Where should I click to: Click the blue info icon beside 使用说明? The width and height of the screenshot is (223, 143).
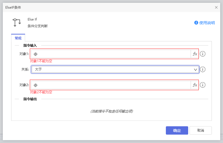(196, 23)
